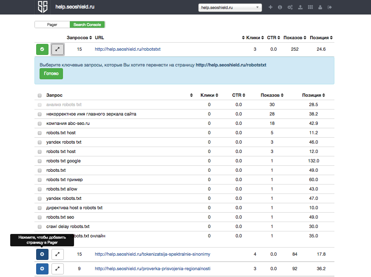Click the 252 impressions value for robotstxt
The image size is (371, 277).
(x=294, y=49)
